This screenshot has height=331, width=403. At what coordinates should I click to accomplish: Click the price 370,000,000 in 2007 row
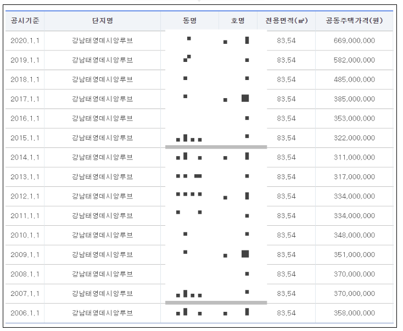(354, 294)
